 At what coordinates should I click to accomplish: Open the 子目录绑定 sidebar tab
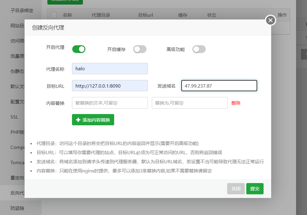pos(22,11)
